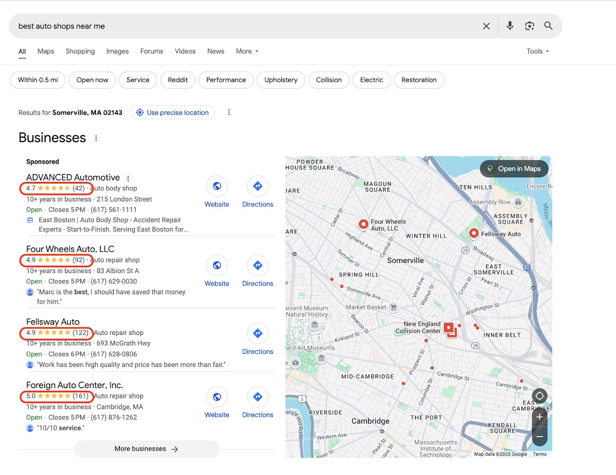
Task: Open the three-dot menu beside ADVANCED Automotive
Action: (128, 178)
